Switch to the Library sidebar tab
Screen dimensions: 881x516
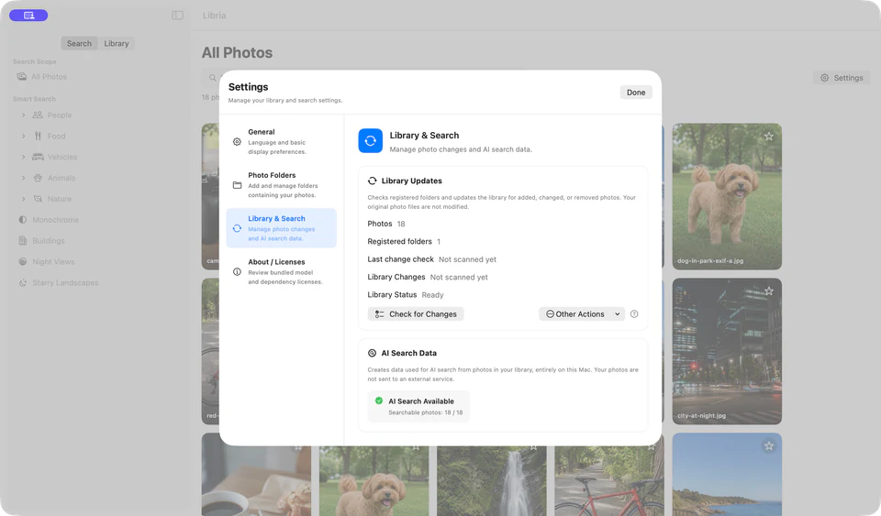click(x=117, y=43)
